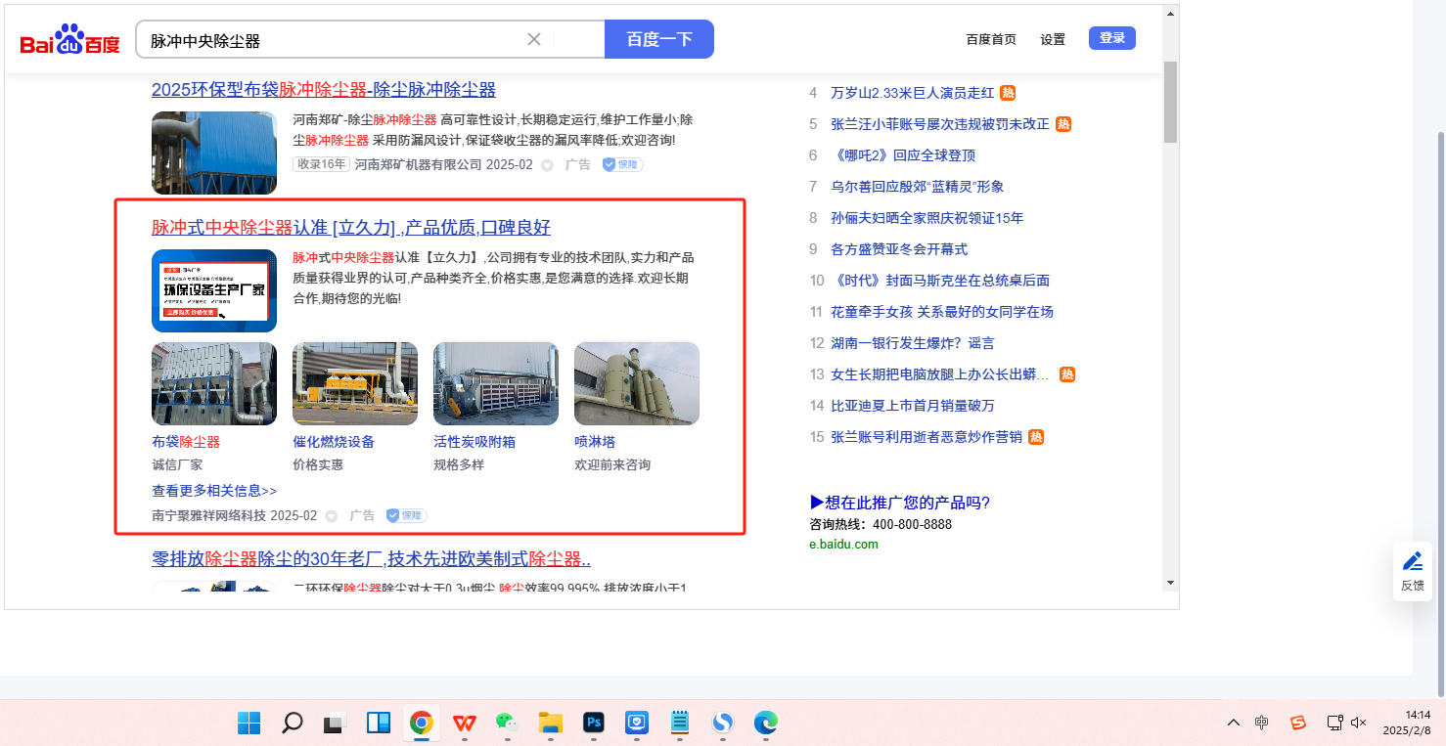Open WPS Office in taskbar
1446x746 pixels.
click(x=464, y=723)
